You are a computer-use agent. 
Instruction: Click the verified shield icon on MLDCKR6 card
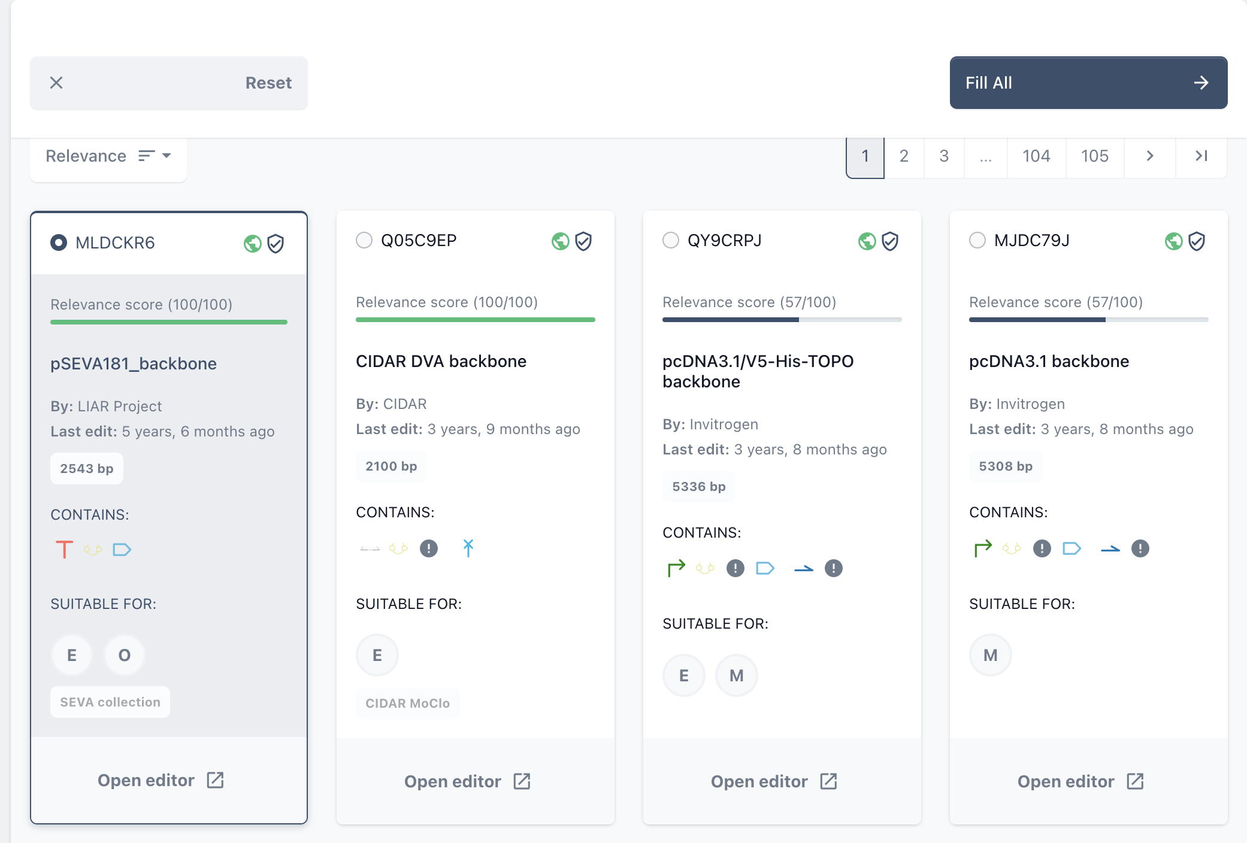point(276,244)
